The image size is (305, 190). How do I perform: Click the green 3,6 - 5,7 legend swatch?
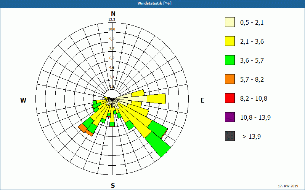pyautogui.click(x=230, y=60)
